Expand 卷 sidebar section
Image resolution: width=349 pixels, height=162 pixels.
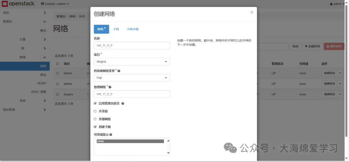point(25,48)
